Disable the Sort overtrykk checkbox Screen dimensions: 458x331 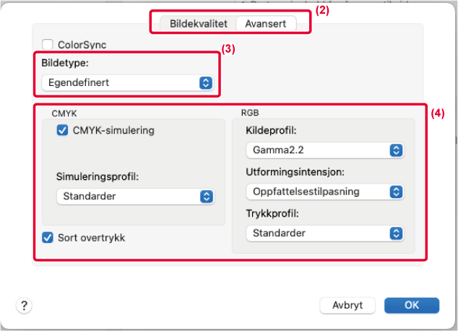[48, 238]
